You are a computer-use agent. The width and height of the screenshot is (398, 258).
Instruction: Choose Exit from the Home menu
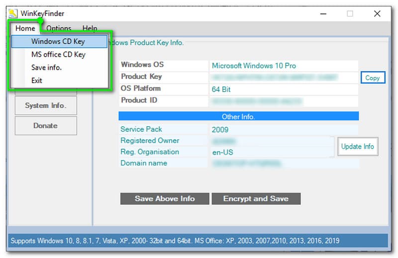point(36,80)
